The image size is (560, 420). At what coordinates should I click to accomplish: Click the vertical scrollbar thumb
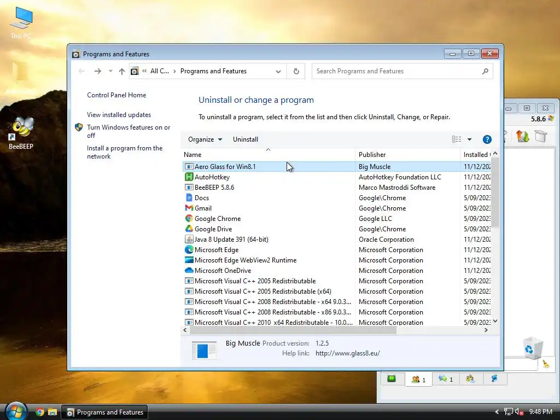tap(495, 193)
